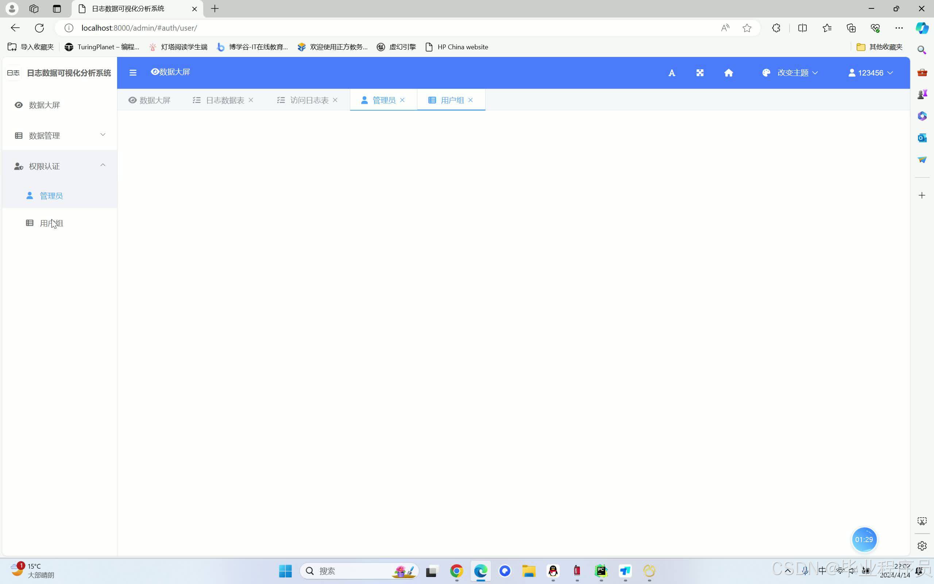Switch to the 日志数据表 tab
The height and width of the screenshot is (584, 934).
point(225,100)
